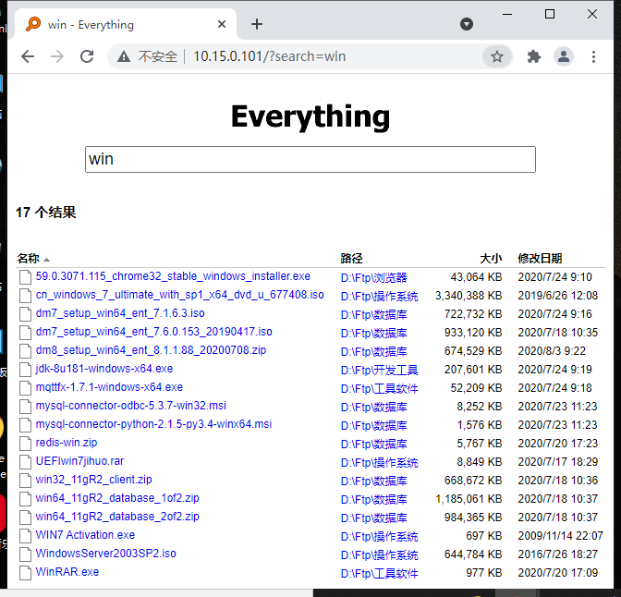621x597 pixels.
Task: Open WIN7 Activation.exe file link
Action: 85,535
